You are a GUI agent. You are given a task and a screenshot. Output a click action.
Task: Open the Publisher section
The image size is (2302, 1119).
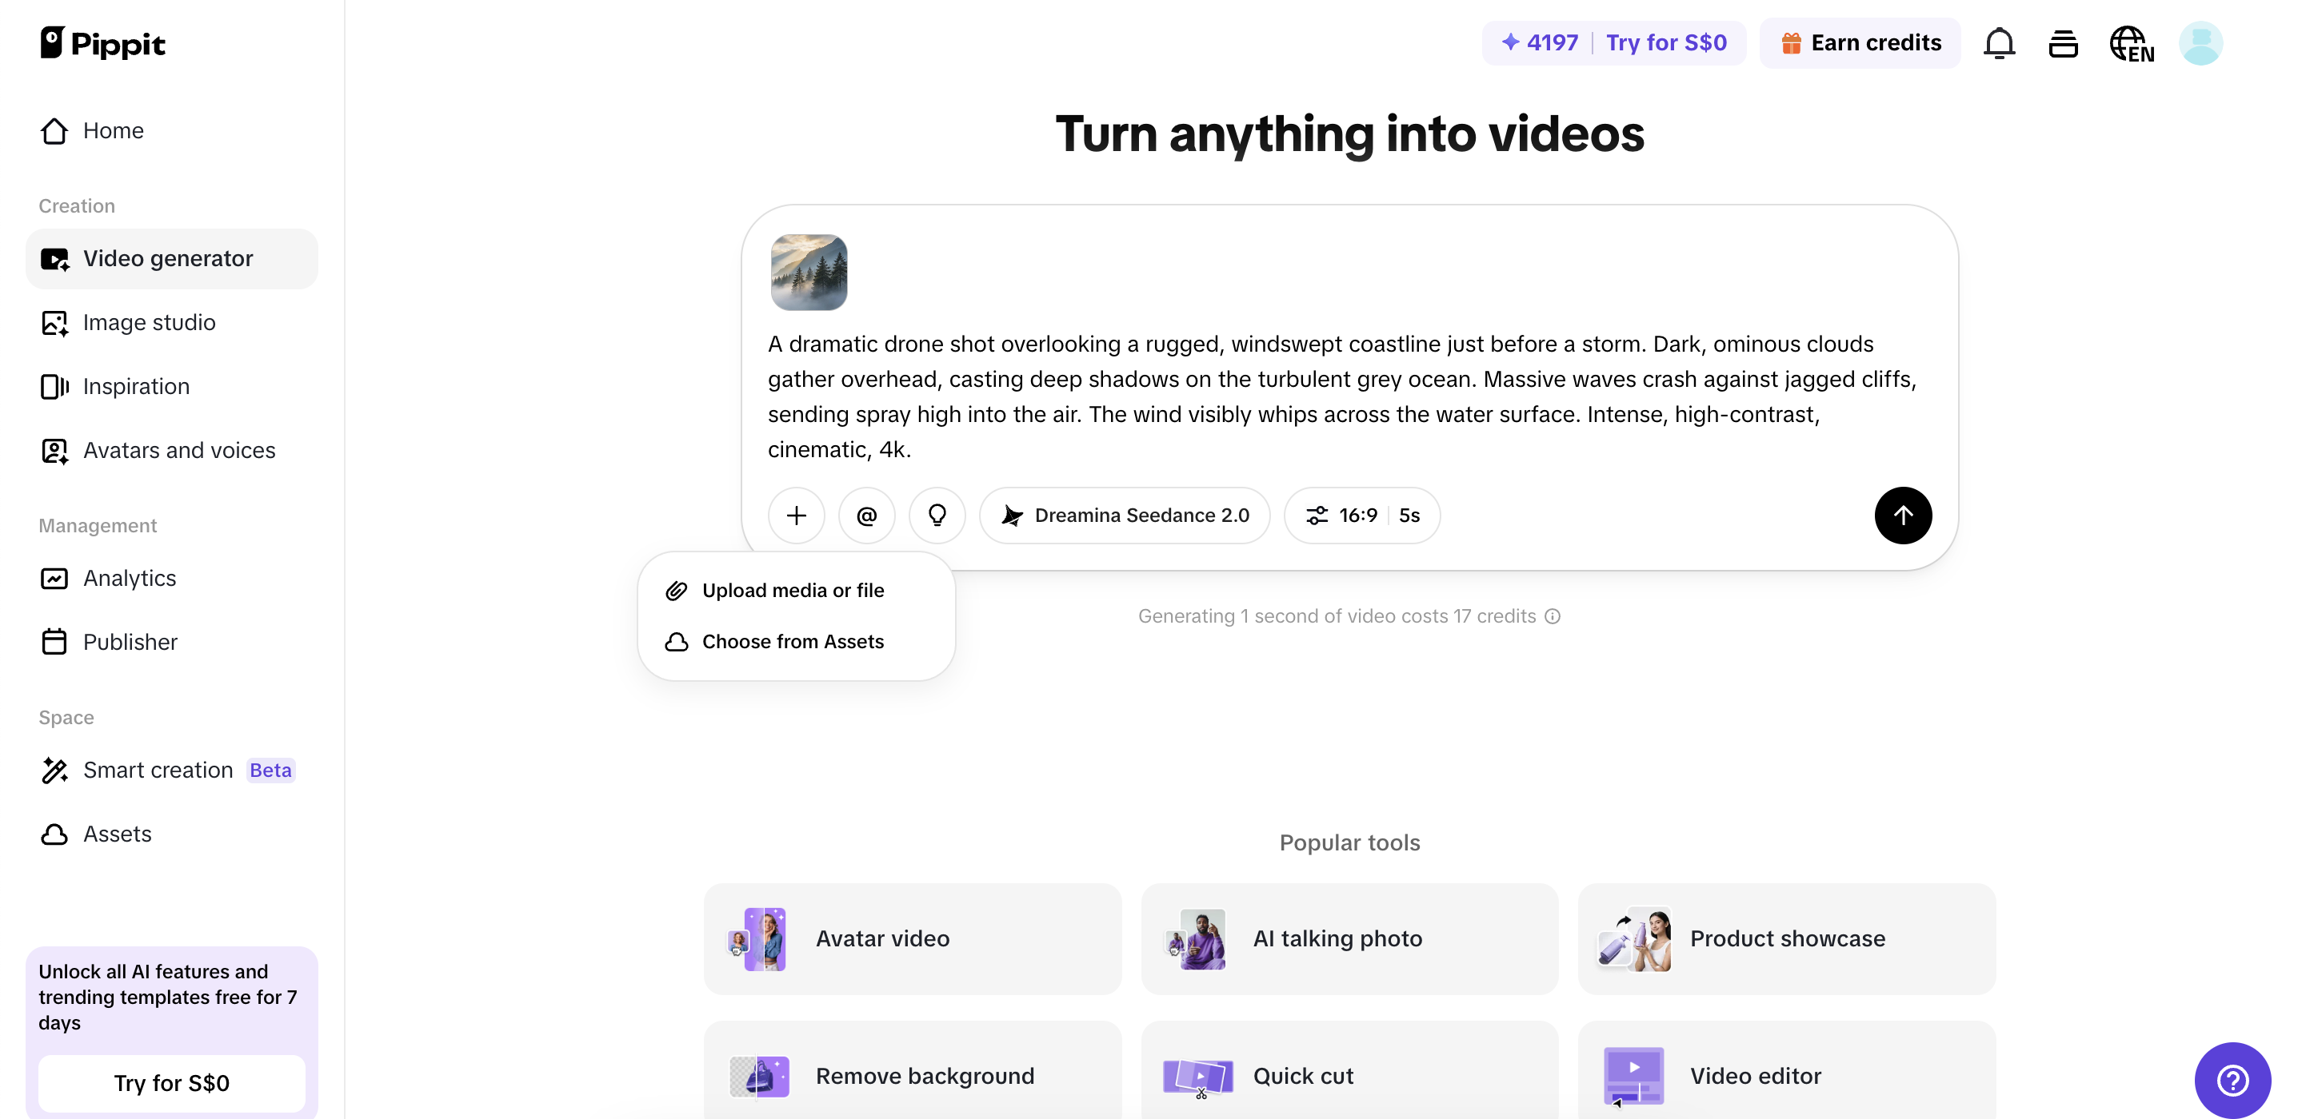pyautogui.click(x=131, y=641)
